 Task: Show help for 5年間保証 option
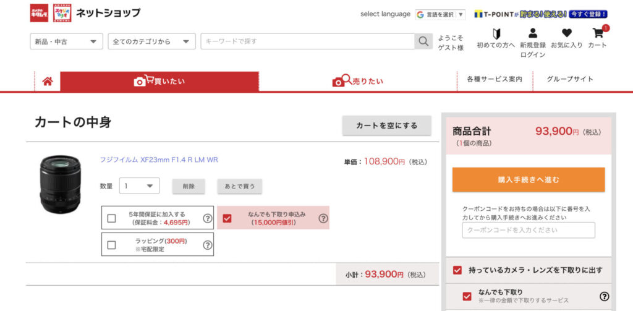[x=207, y=218]
